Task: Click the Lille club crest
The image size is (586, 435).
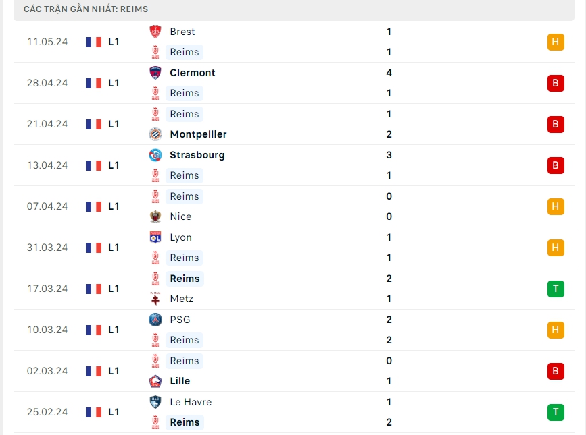Action: (155, 381)
